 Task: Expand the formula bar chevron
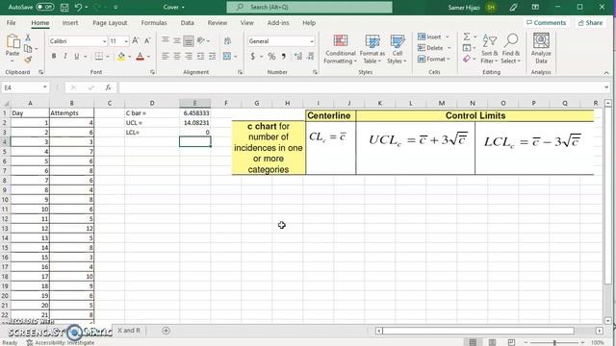point(606,87)
